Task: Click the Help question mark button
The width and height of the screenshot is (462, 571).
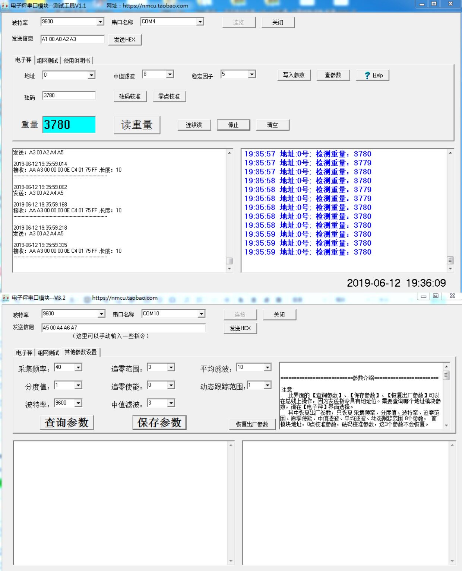Action: (372, 75)
